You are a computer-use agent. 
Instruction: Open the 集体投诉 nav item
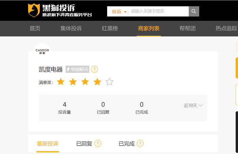click(x=71, y=28)
